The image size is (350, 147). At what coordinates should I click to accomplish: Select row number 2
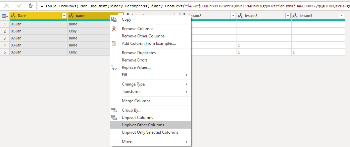[5, 31]
